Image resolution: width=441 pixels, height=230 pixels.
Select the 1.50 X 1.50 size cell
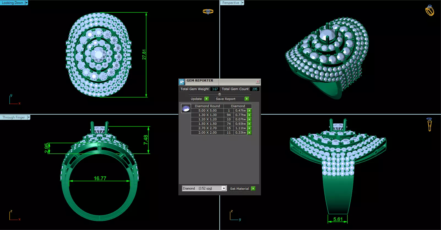click(x=207, y=124)
